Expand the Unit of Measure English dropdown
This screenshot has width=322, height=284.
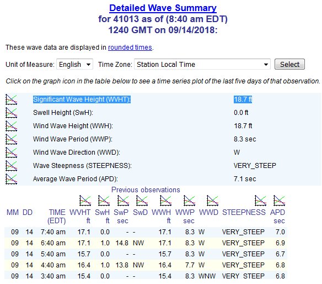click(75, 64)
